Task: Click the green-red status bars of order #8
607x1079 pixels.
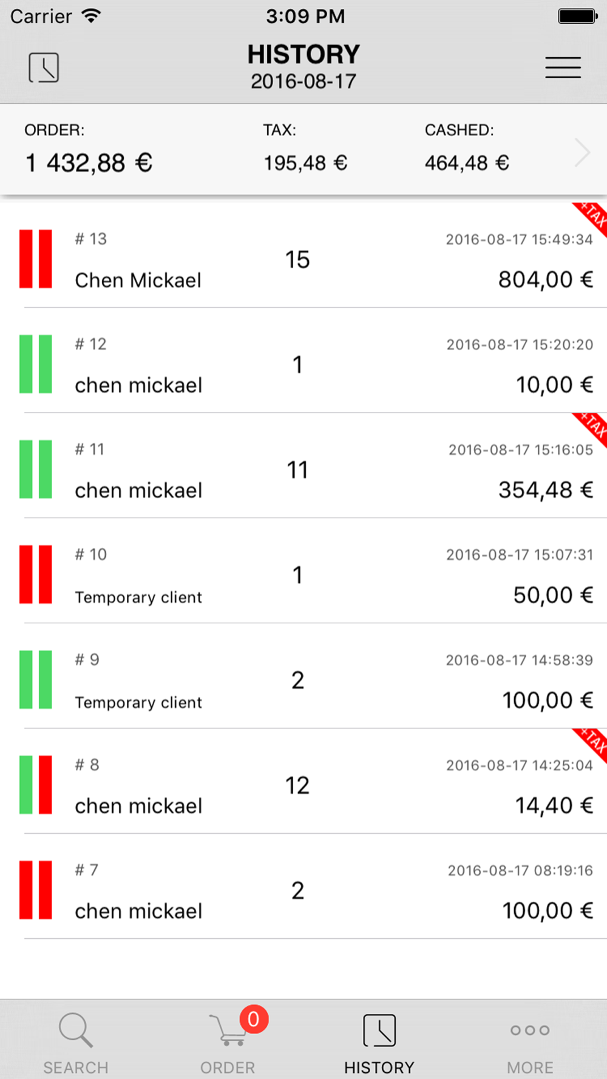Action: click(x=35, y=785)
